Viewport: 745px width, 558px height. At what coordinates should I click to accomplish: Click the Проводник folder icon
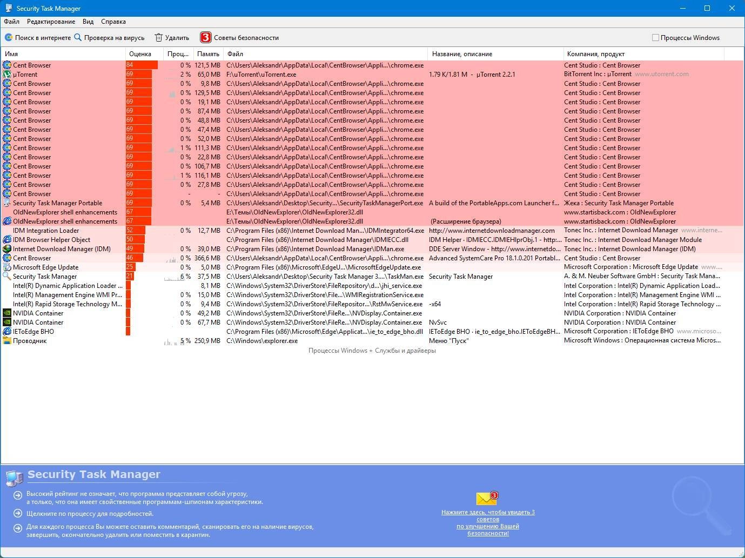[7, 341]
